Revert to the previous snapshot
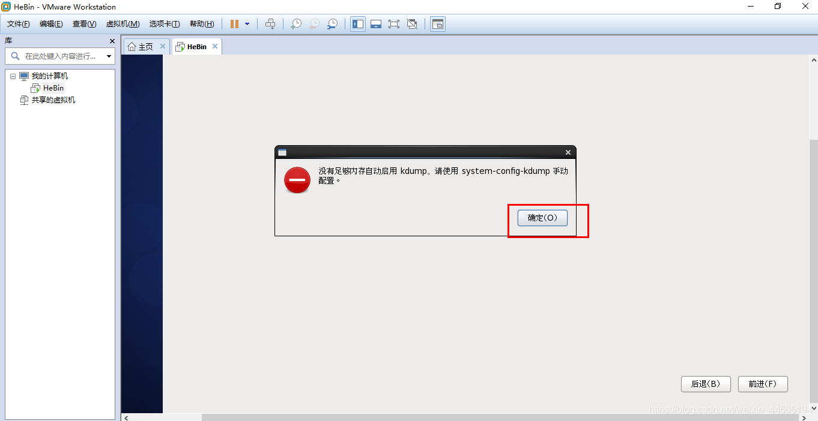 (x=314, y=24)
